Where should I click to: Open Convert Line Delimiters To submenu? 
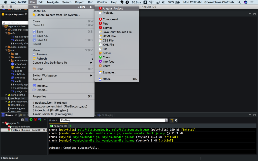(61, 63)
